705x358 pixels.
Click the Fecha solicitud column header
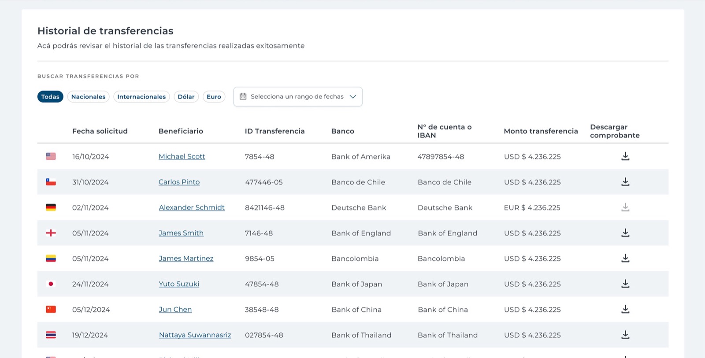click(100, 131)
